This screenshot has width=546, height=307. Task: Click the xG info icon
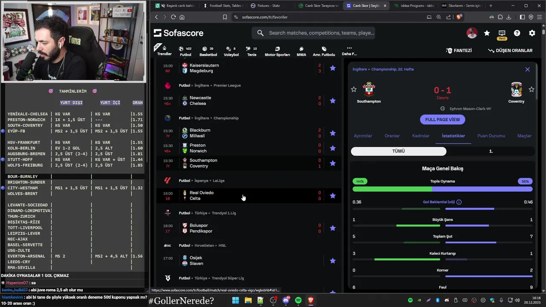(x=459, y=202)
